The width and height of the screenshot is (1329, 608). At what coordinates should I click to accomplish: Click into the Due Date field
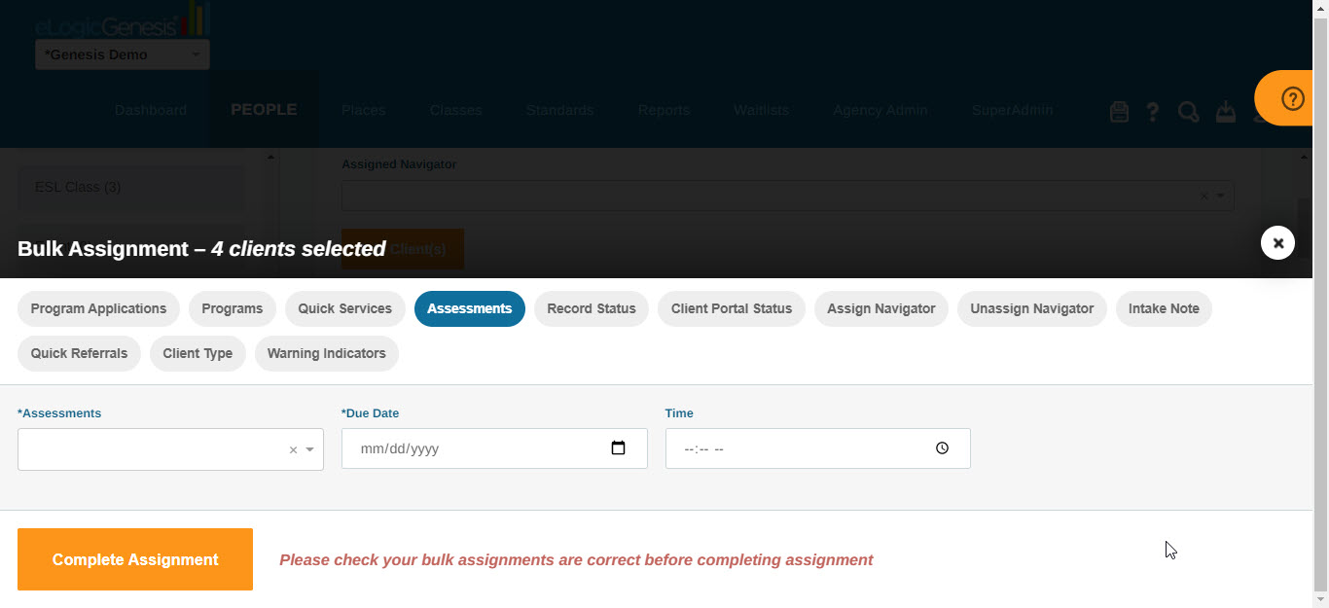pyautogui.click(x=494, y=448)
